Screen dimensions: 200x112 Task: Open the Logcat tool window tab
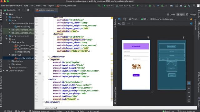pos(93,111)
